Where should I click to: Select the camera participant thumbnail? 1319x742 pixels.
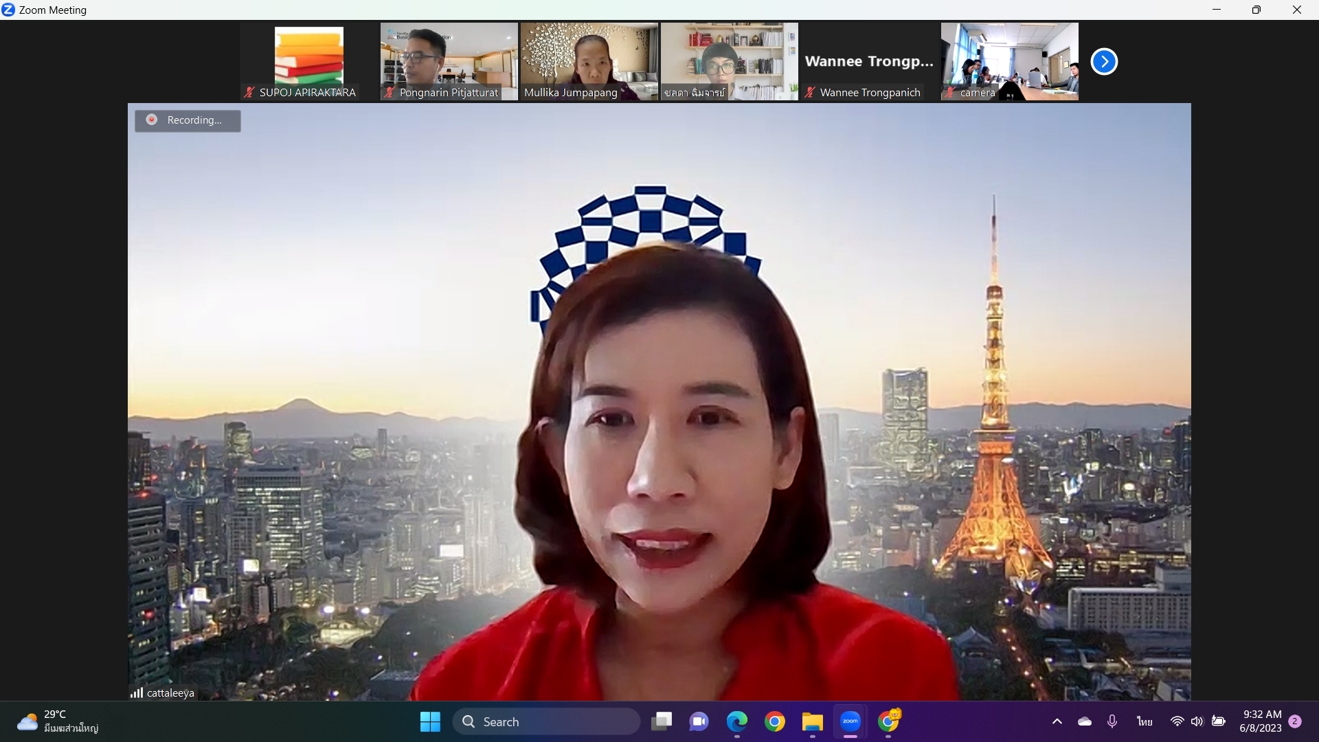[x=1009, y=62]
